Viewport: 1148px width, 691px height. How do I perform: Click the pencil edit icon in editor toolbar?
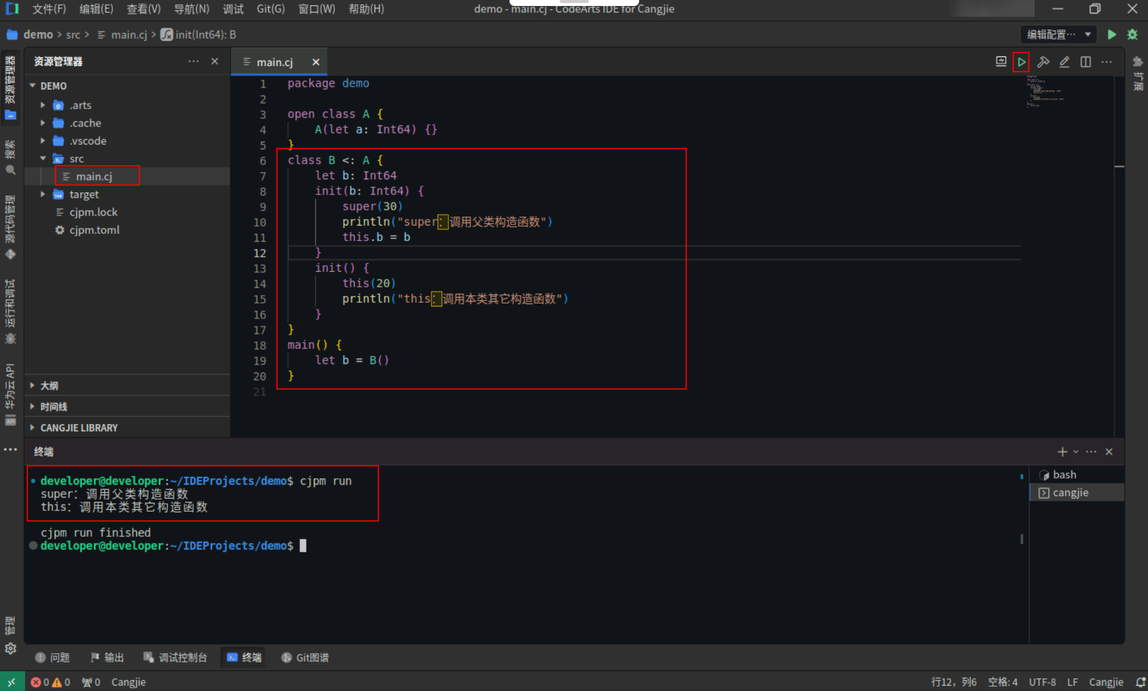tap(1064, 62)
